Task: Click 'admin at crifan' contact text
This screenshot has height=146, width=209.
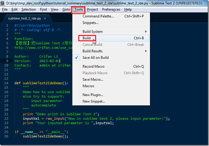Action: pos(55,66)
